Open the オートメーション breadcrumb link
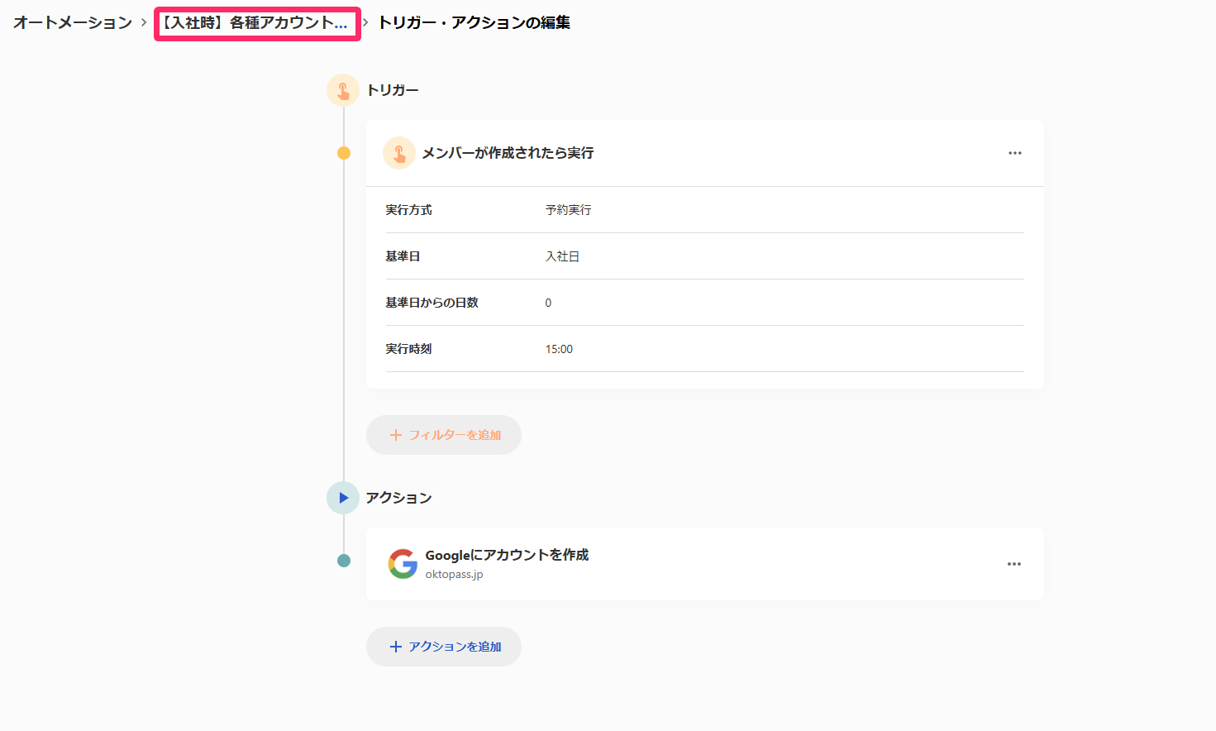1216x731 pixels. click(x=73, y=22)
